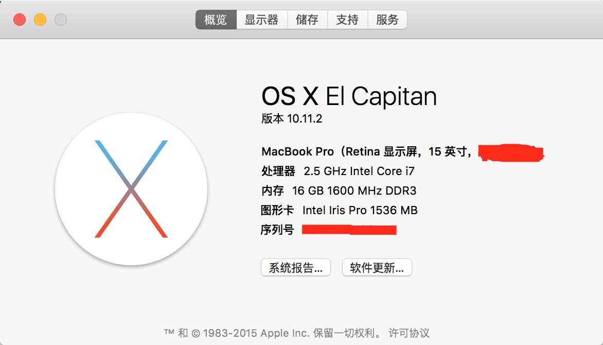This screenshot has height=345, width=603.
Task: Click the OS X El Capitan title text
Action: pyautogui.click(x=349, y=96)
